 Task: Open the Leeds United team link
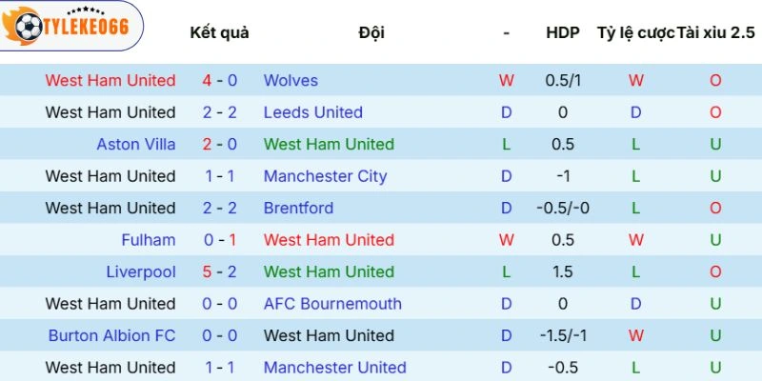coord(312,112)
